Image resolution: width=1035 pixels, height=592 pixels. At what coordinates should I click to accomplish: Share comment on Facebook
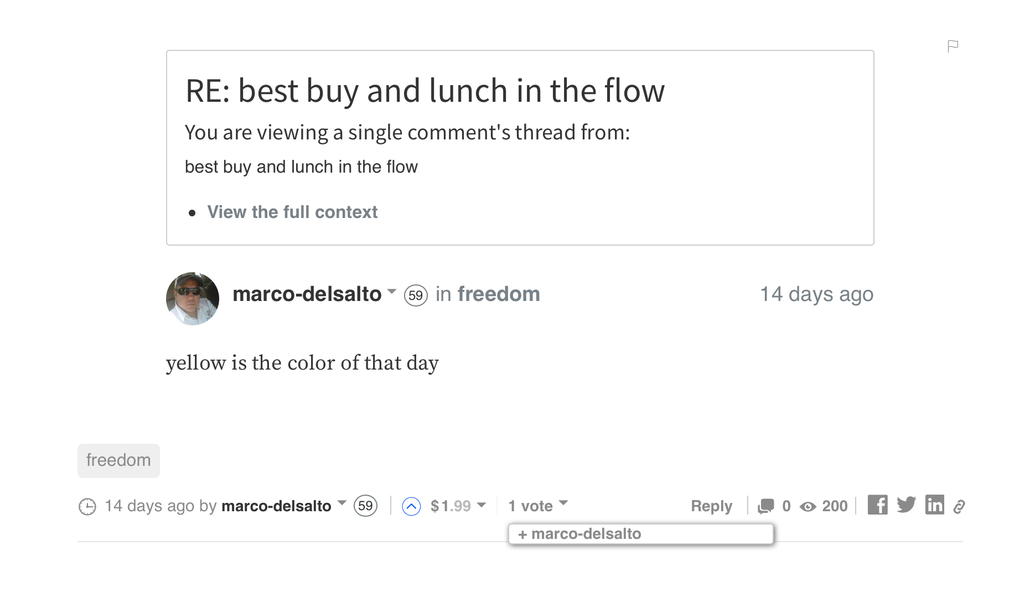(x=877, y=505)
